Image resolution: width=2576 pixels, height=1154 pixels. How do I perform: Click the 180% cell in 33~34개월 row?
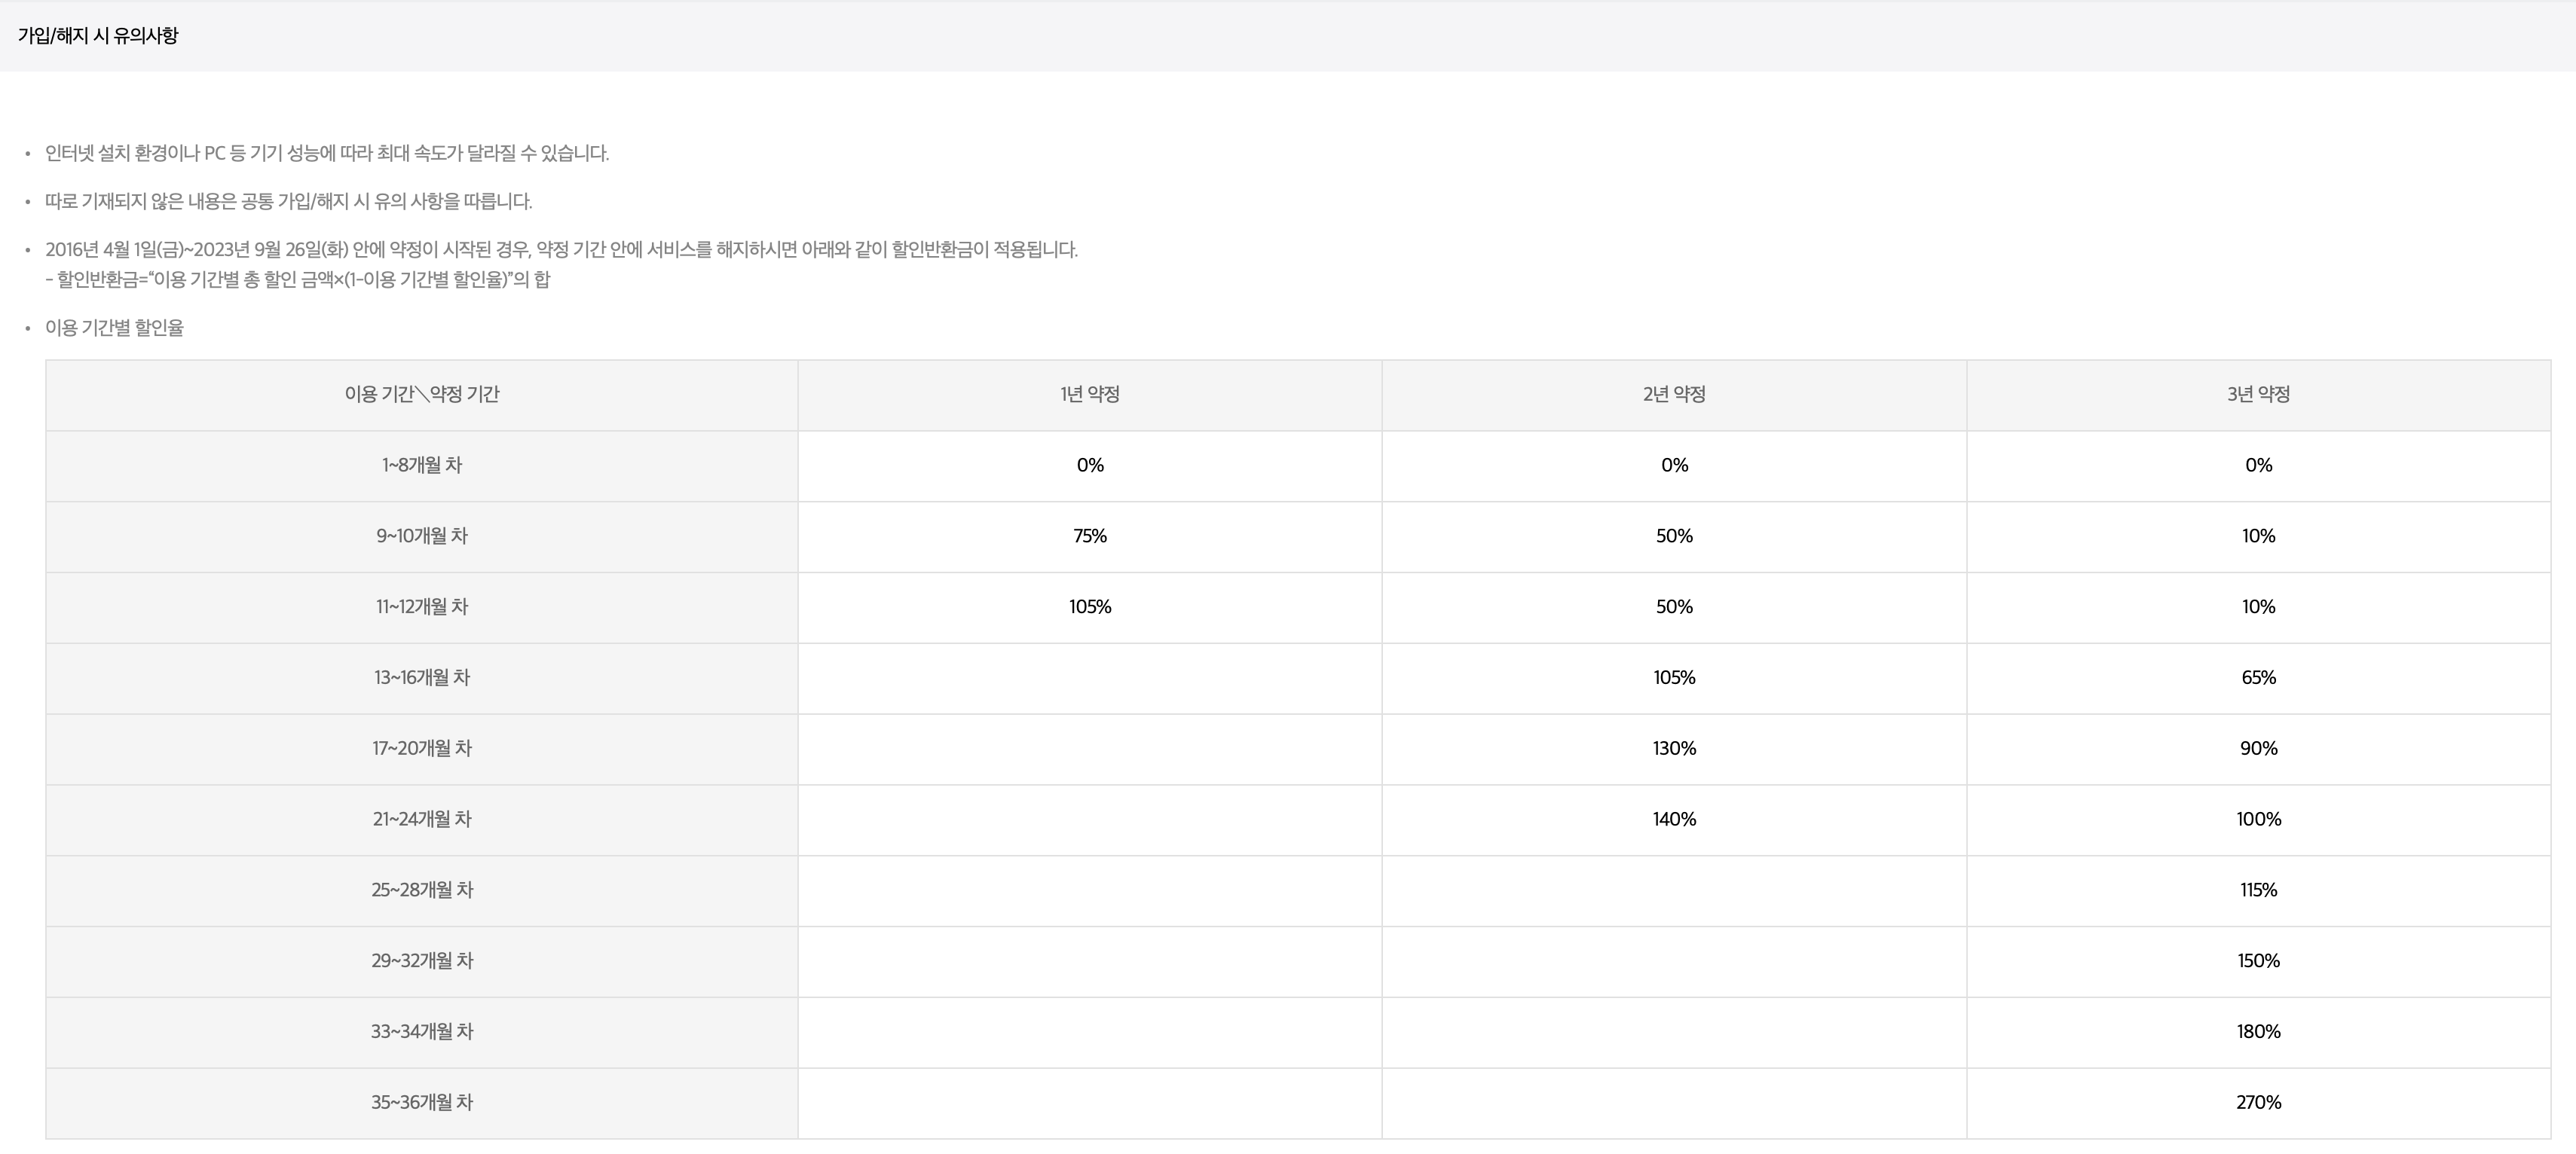coord(2258,1032)
